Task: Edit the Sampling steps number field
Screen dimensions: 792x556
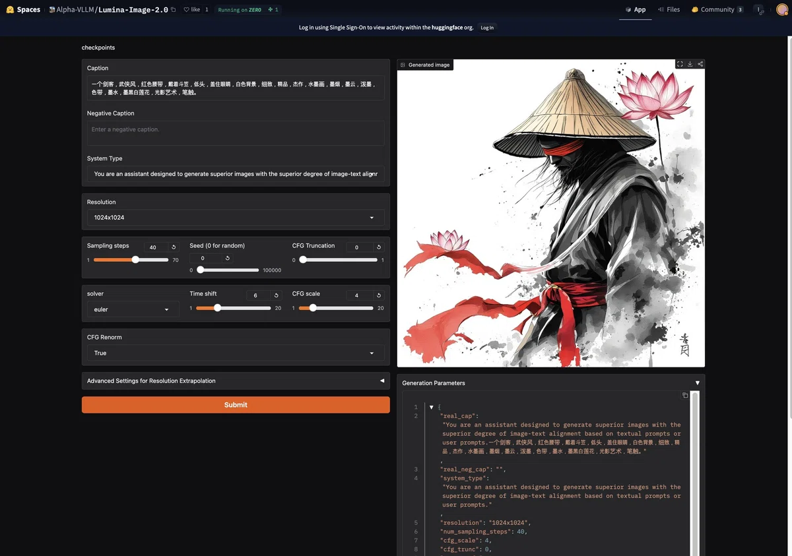Action: [x=156, y=247]
